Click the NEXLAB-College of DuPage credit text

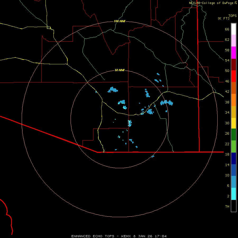(x=211, y=3)
